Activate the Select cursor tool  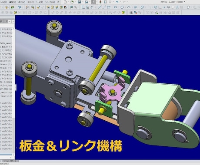tap(93, 2)
